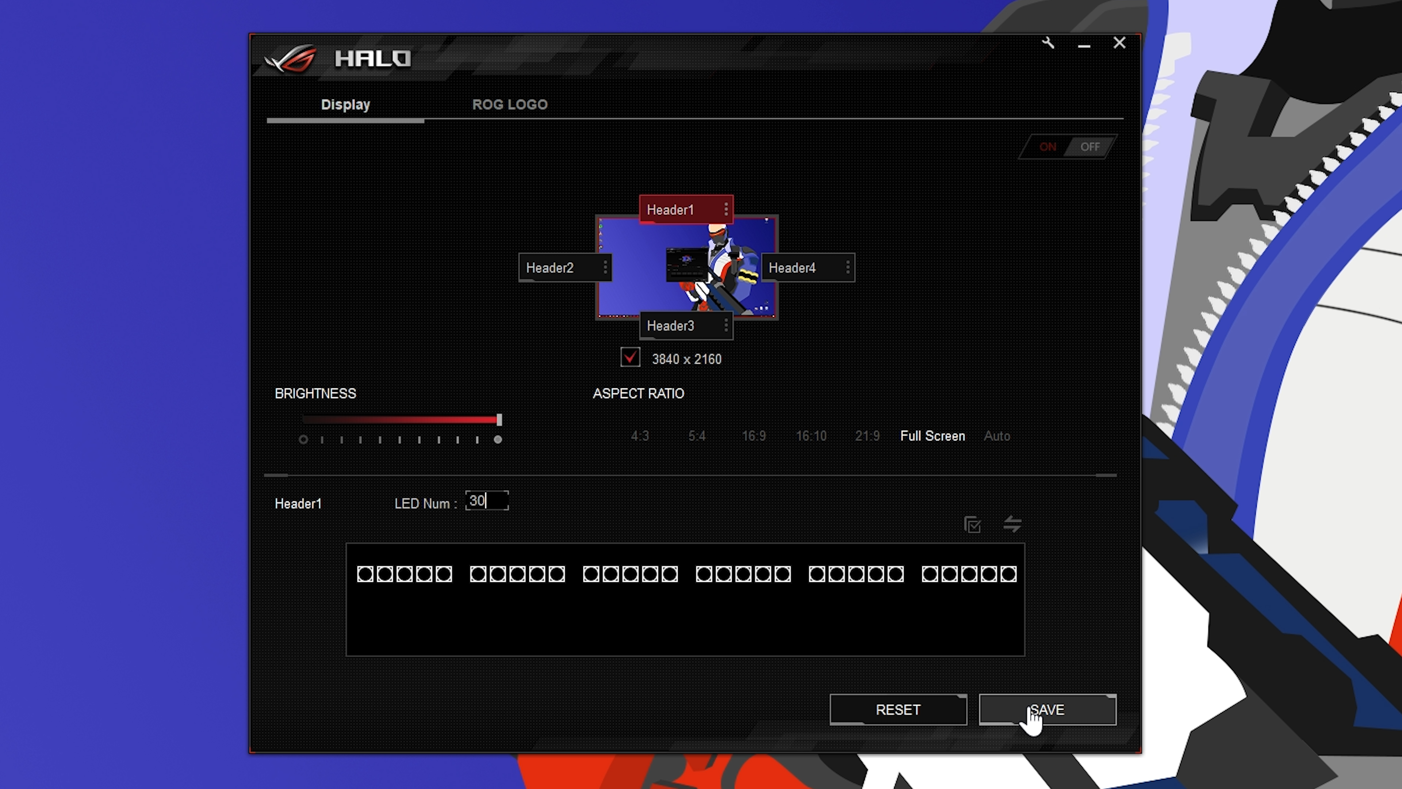
Task: Select the Auto aspect ratio option
Action: (x=997, y=435)
